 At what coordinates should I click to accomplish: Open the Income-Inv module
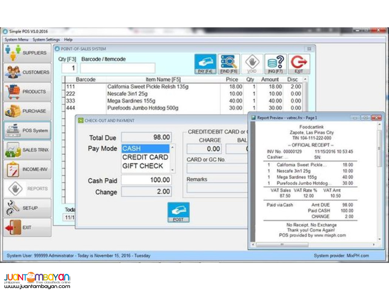point(27,170)
